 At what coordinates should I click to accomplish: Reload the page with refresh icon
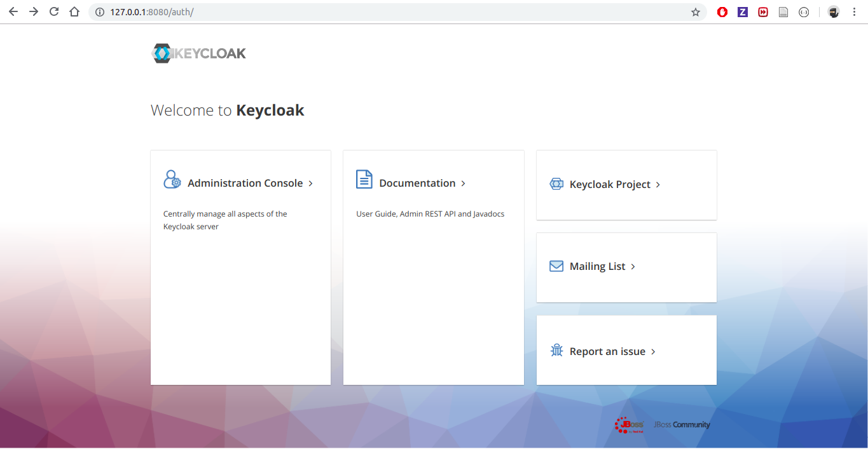click(54, 12)
